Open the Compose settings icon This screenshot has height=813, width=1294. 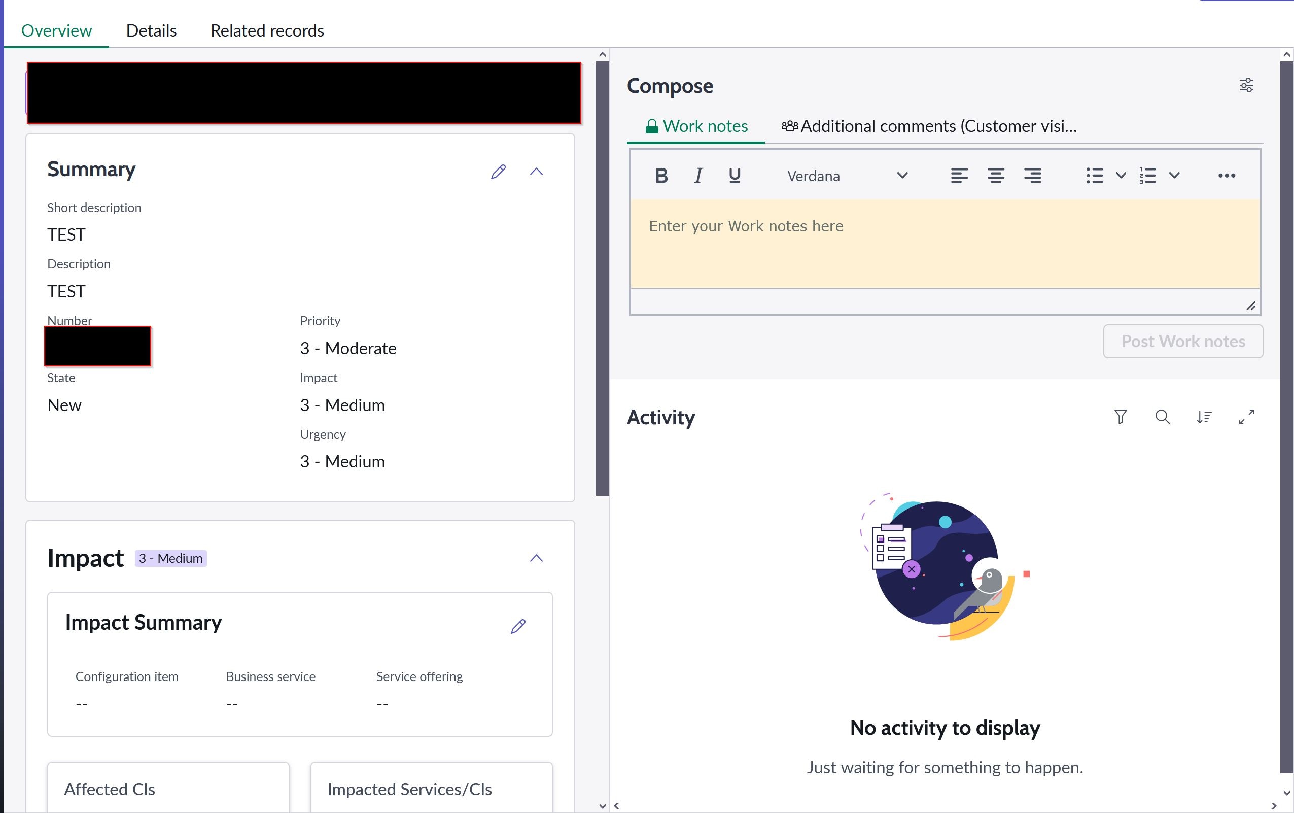click(x=1247, y=85)
